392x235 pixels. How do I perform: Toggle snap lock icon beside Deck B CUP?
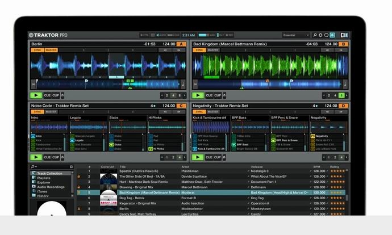point(224,95)
